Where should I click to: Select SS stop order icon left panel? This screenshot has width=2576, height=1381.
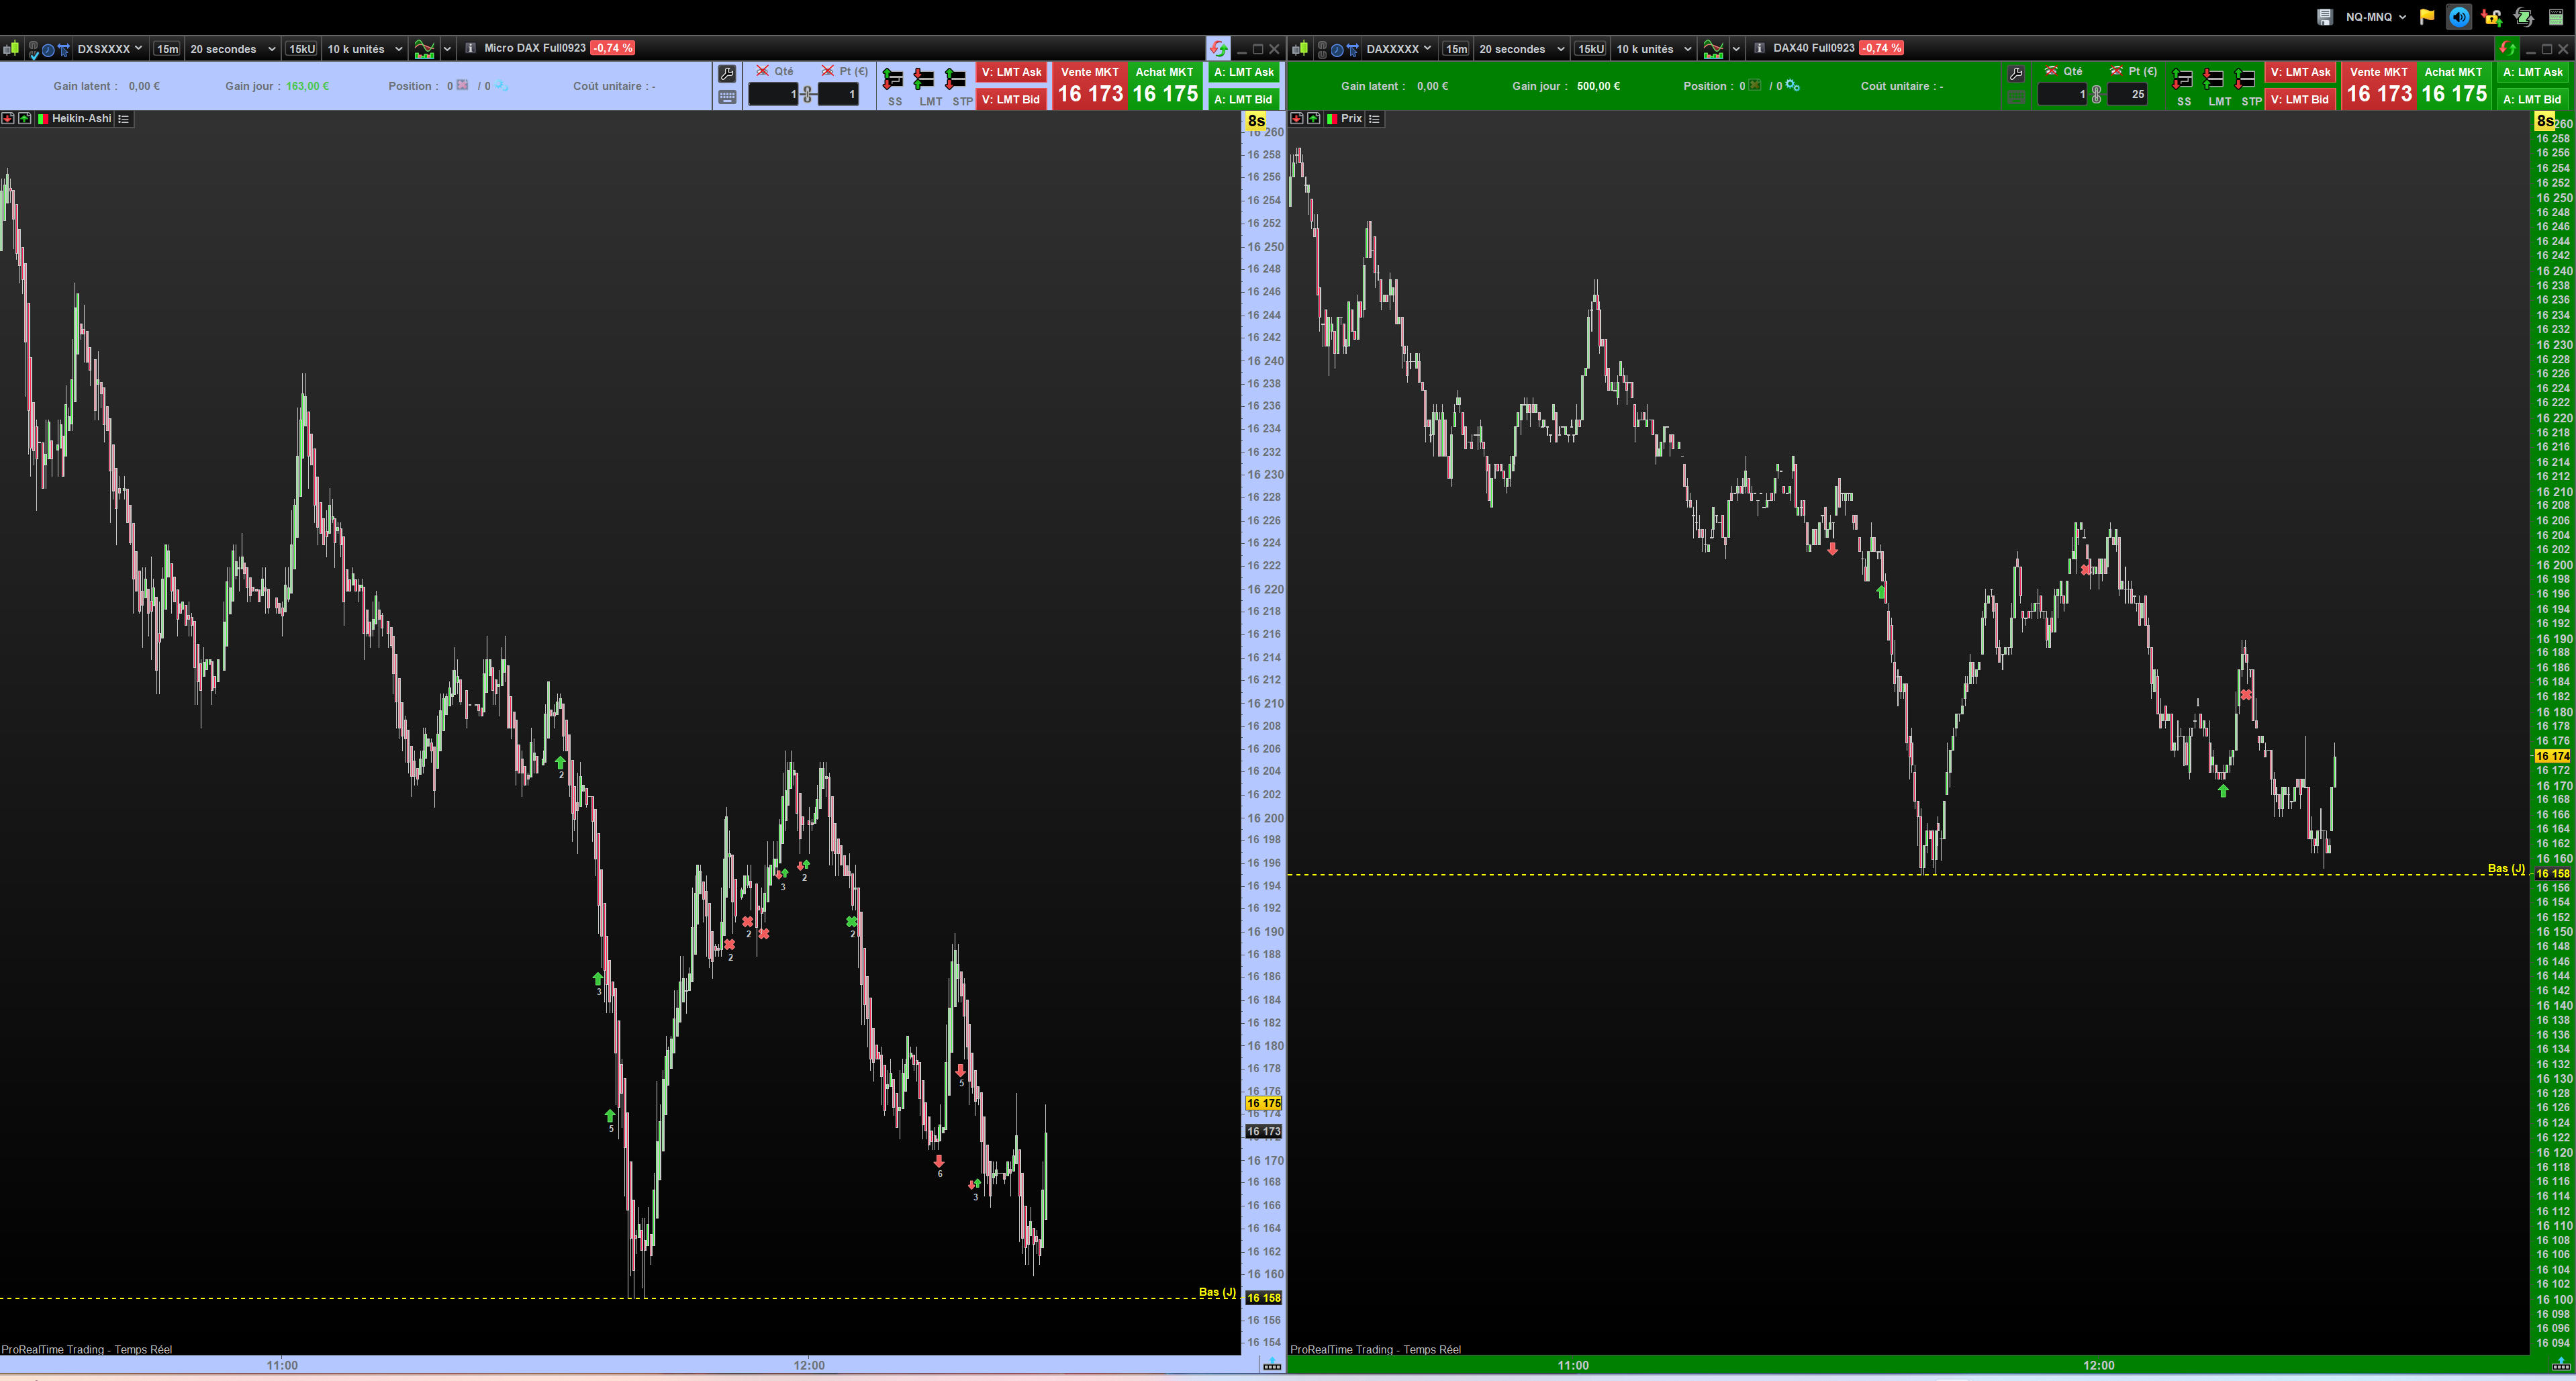893,80
